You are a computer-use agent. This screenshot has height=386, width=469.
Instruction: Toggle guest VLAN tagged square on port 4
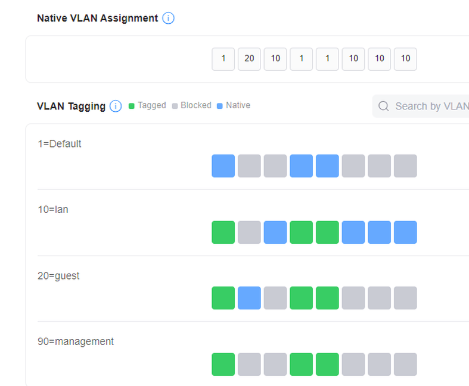302,298
